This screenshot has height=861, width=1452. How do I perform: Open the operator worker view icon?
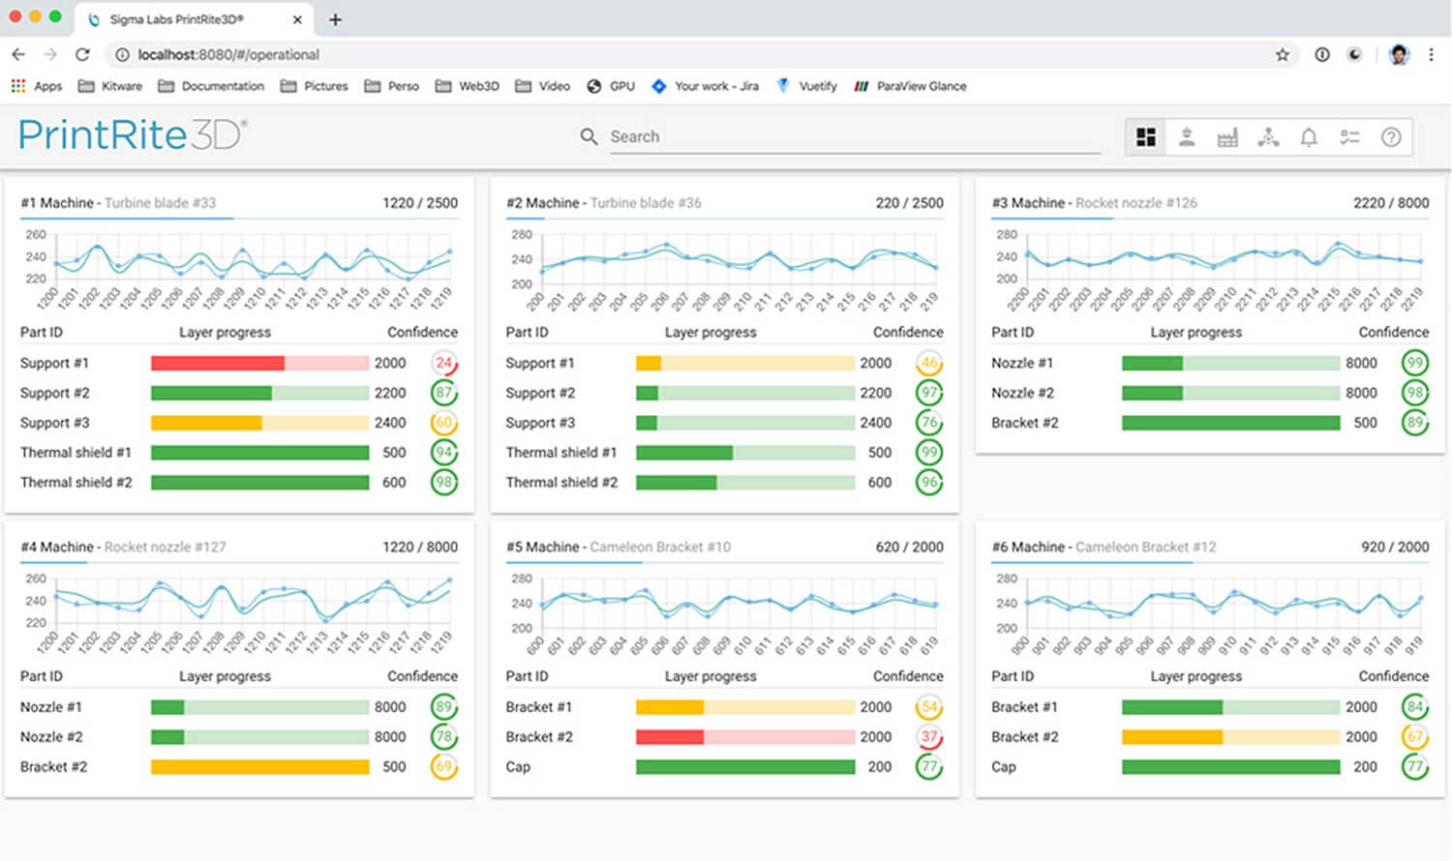point(1187,137)
